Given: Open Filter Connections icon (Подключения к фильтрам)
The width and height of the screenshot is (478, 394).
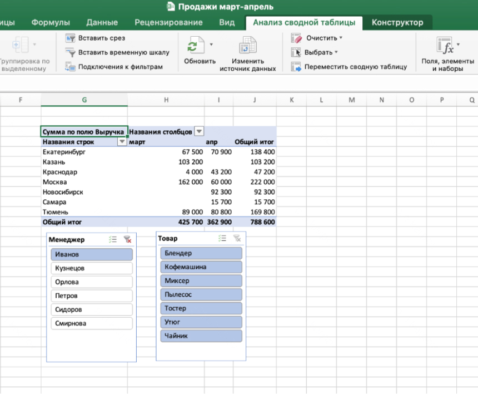Looking at the screenshot, I should [x=70, y=67].
